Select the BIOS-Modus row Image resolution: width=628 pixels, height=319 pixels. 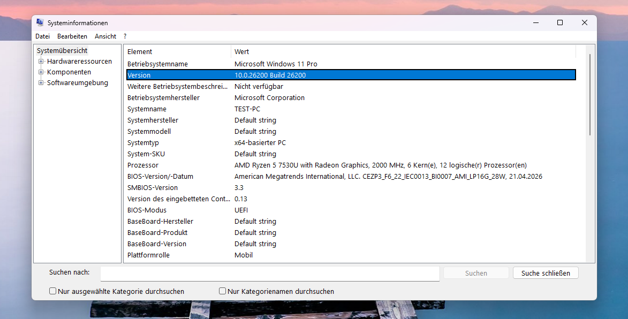[x=351, y=210]
